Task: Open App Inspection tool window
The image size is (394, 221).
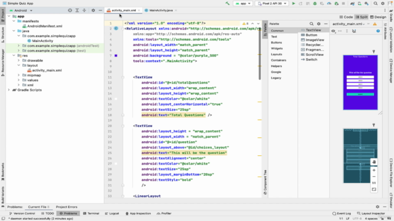Action: (138, 214)
